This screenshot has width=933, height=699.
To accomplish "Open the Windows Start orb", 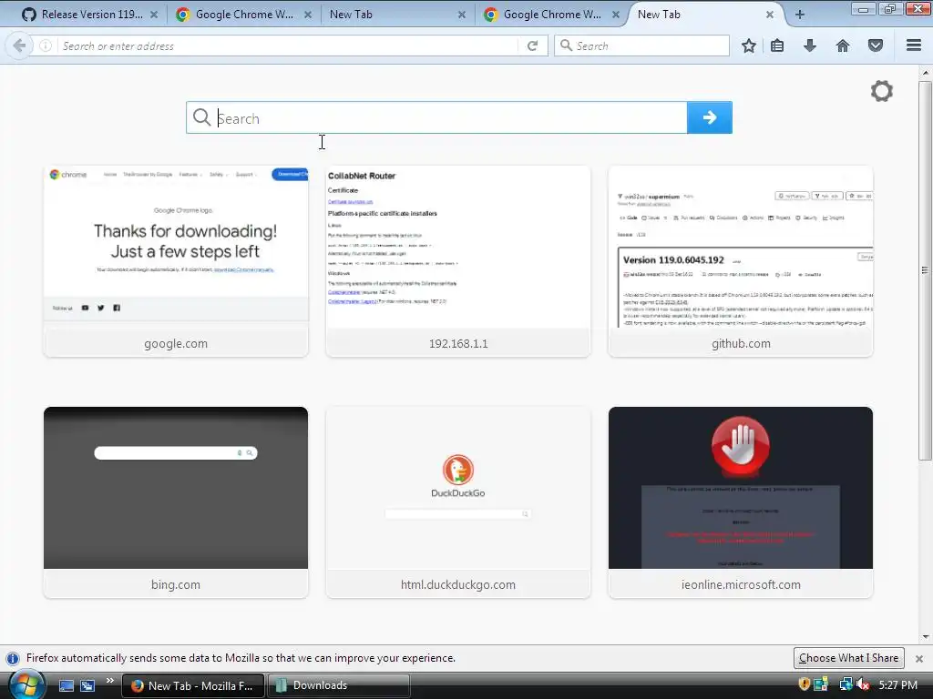I will (26, 684).
